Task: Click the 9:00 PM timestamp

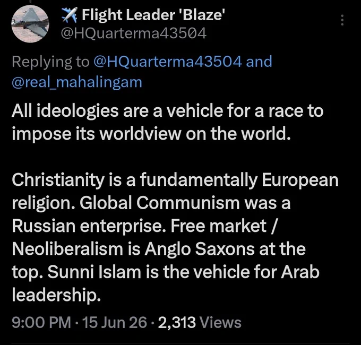Action: [x=41, y=323]
